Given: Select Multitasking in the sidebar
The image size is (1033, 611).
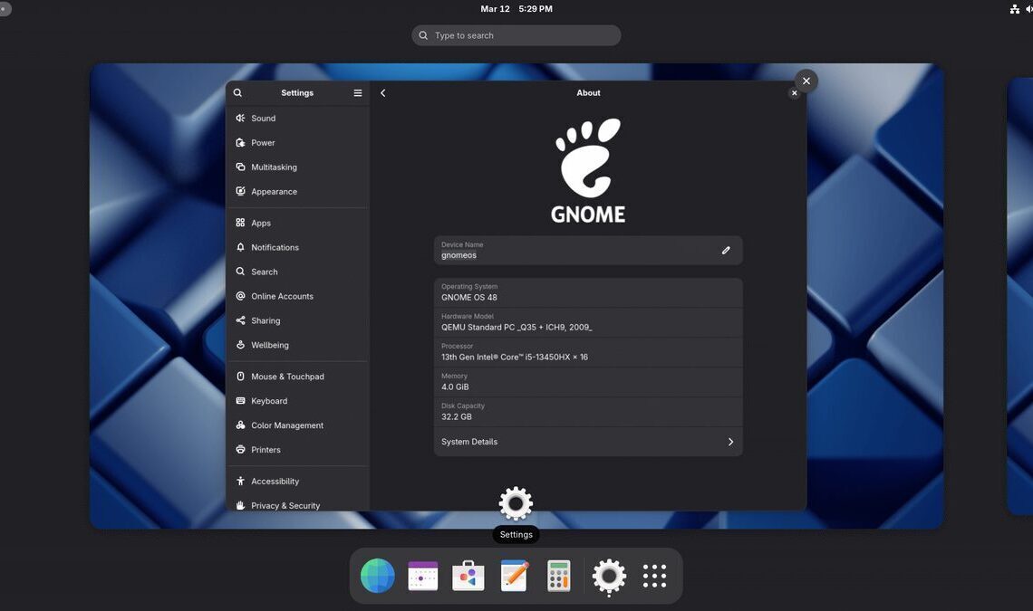Looking at the screenshot, I should point(297,167).
